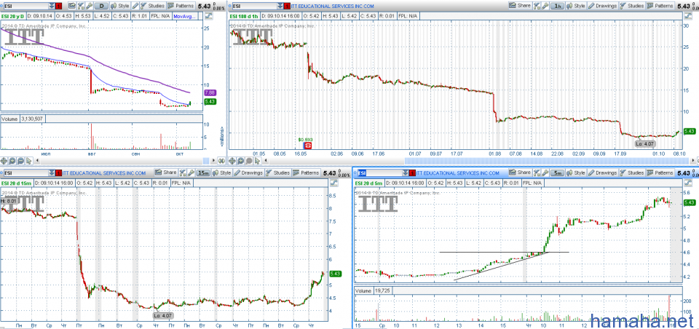The image size is (699, 329).
Task: Click the red earnings phone marker on 1h chart
Action: pos(307,145)
